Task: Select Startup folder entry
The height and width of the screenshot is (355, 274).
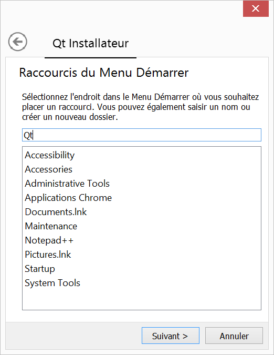Action: click(40, 269)
